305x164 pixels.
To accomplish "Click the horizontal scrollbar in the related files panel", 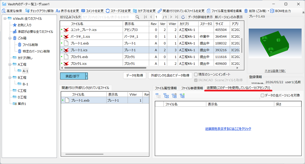I will (x=84, y=154).
